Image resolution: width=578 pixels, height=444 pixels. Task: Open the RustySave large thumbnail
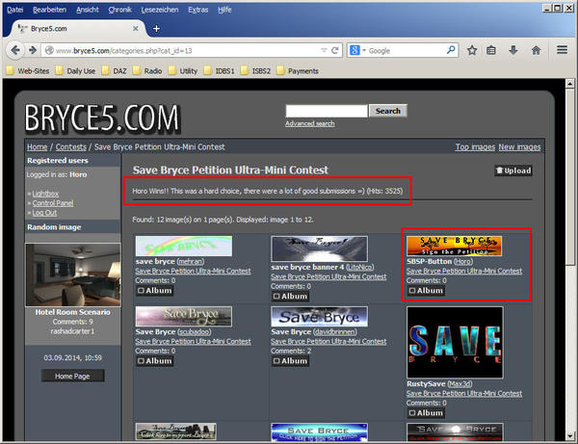[455, 342]
